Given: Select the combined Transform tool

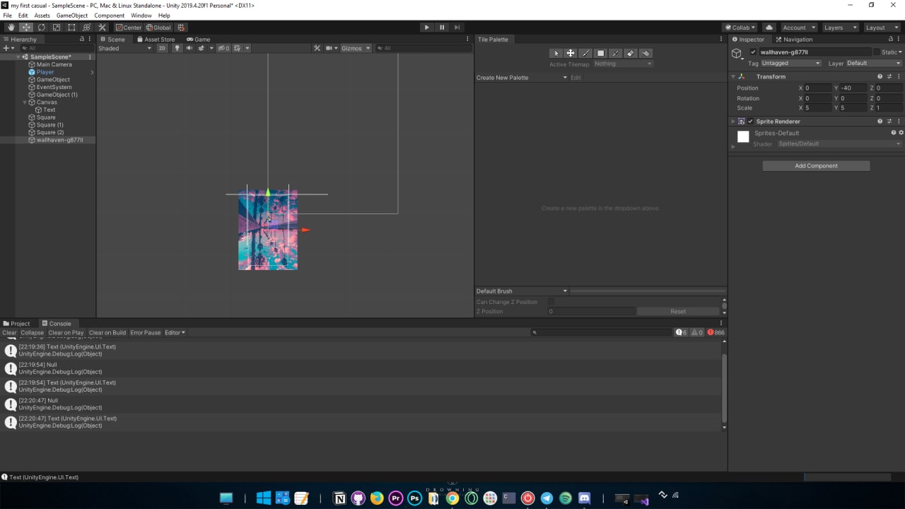Looking at the screenshot, I should click(86, 28).
